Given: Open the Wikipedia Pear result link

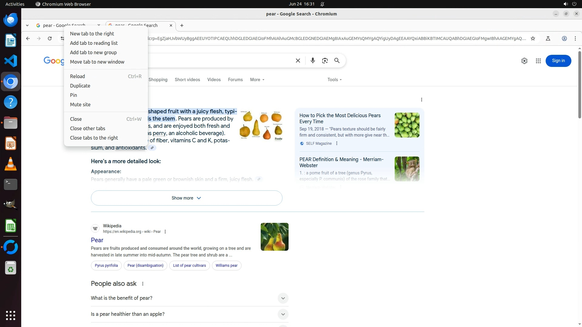Looking at the screenshot, I should 97,240.
